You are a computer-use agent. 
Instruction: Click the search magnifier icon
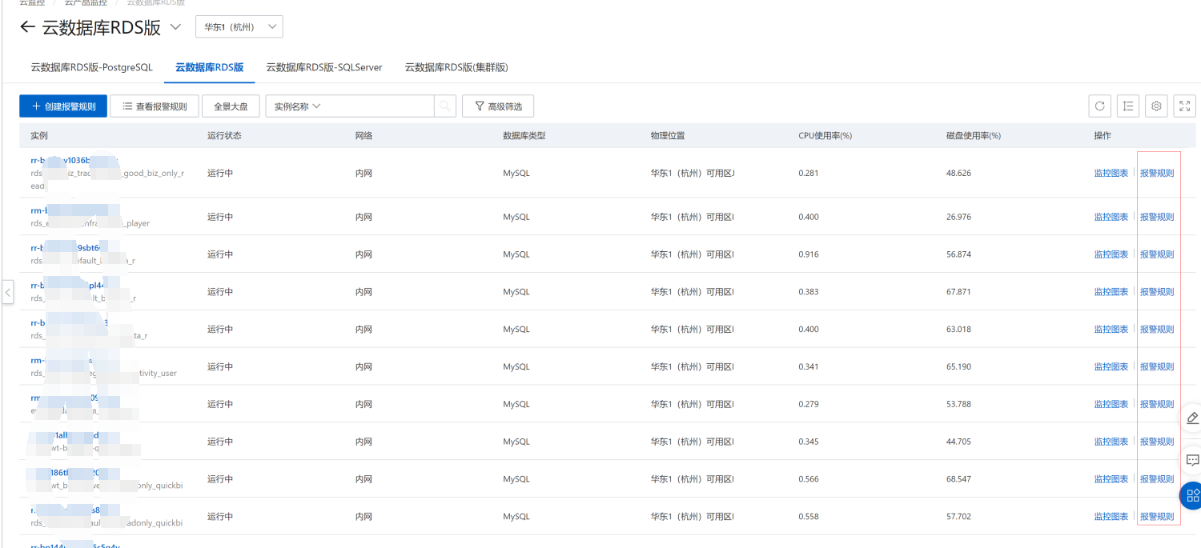point(444,106)
